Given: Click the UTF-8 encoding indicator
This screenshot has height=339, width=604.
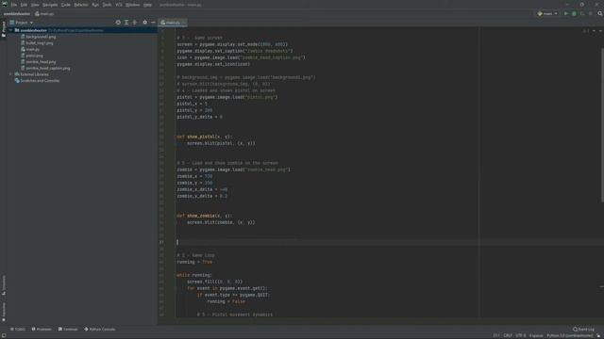Looking at the screenshot, I should pos(520,336).
